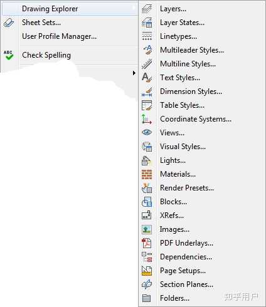The height and width of the screenshot is (307, 266).
Task: Click the Coordinate Systems axes icon
Action: (x=146, y=119)
